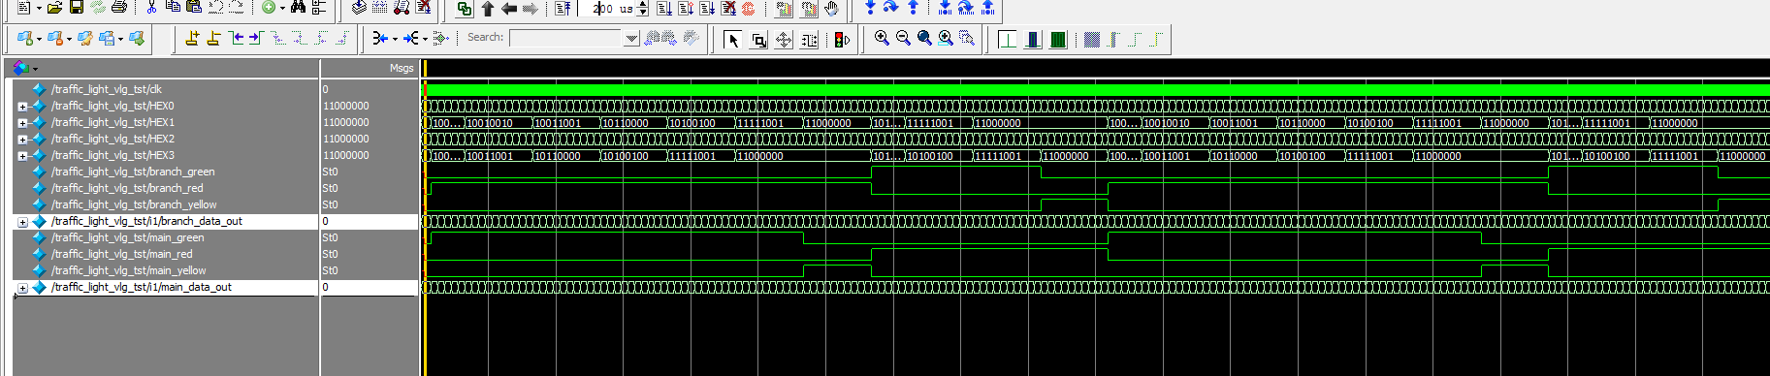Click the Simulate icon

[x=402, y=8]
